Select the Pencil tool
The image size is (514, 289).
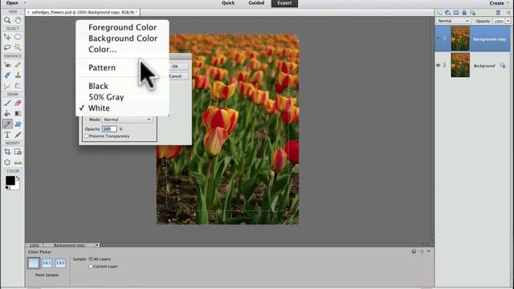click(18, 135)
